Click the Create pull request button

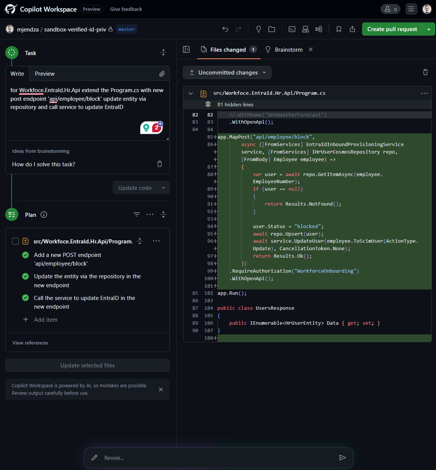392,29
